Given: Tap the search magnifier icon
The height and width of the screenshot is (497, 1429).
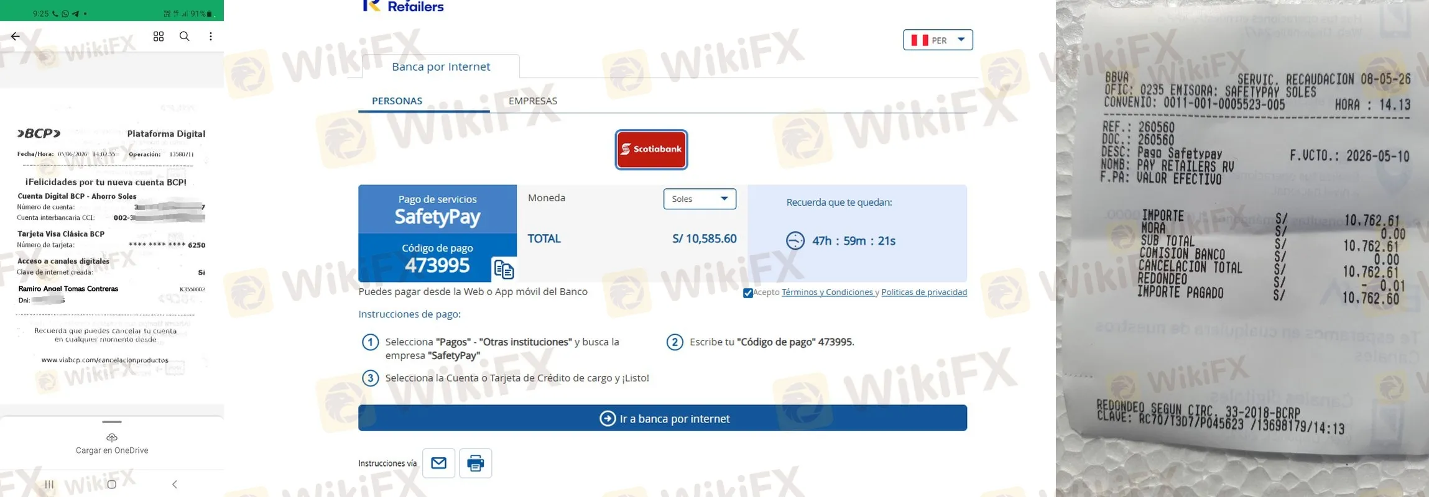Looking at the screenshot, I should [185, 37].
